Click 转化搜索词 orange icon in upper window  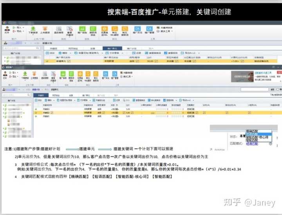tap(125, 31)
